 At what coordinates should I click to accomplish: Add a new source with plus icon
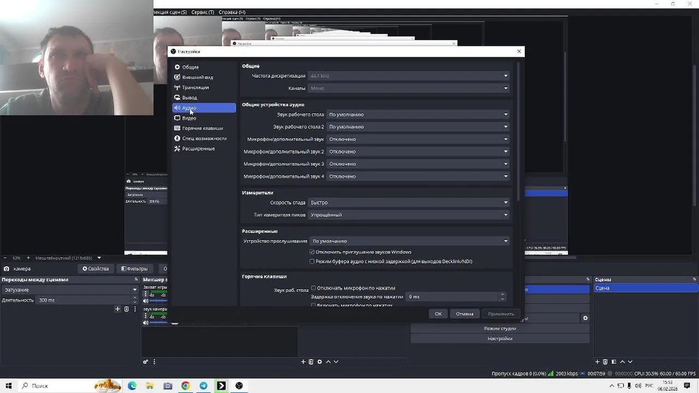tap(303, 361)
